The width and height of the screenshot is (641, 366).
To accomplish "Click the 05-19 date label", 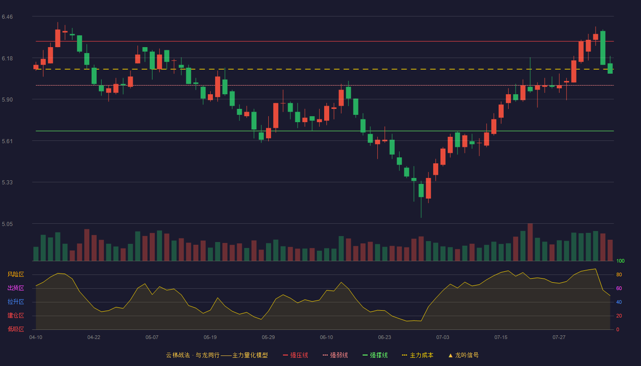I will pyautogui.click(x=210, y=337).
